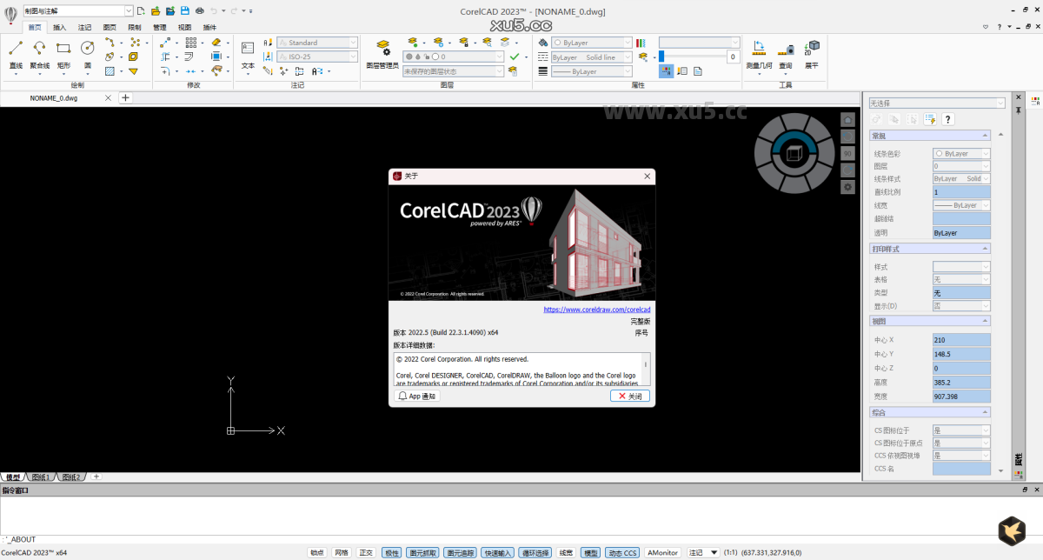This screenshot has height=560, width=1043.
Task: Toggle 图元抓取 entity snap
Action: pos(424,552)
